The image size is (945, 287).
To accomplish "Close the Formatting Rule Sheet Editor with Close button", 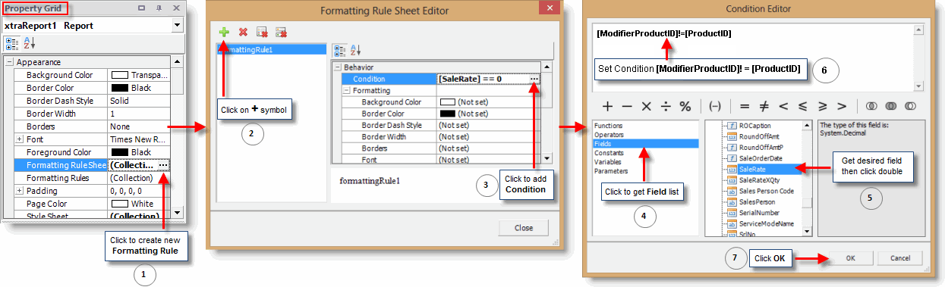I will [524, 227].
